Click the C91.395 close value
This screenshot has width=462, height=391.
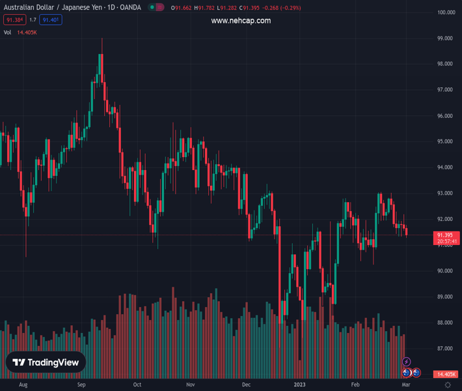pos(249,8)
